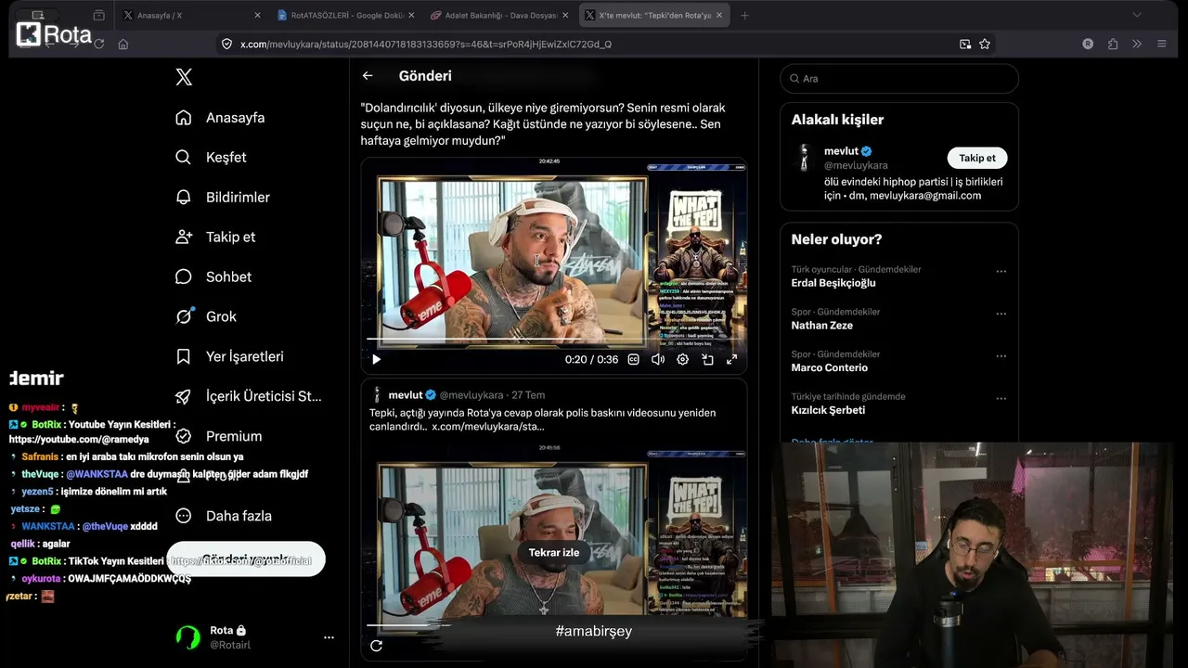This screenshot has height=668, width=1188.
Task: Seek on the quoted video progress bar
Action: [554, 625]
